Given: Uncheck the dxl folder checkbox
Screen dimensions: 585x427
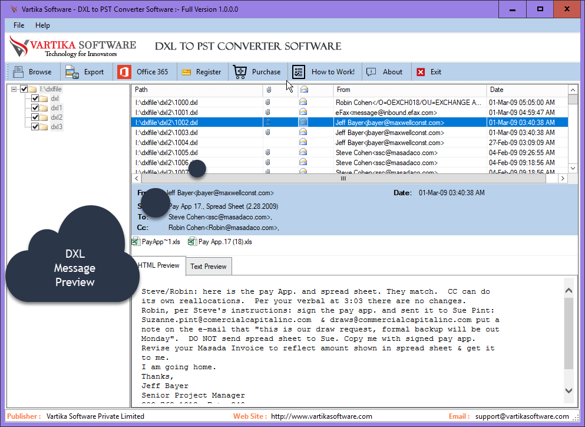Looking at the screenshot, I should [x=35, y=98].
